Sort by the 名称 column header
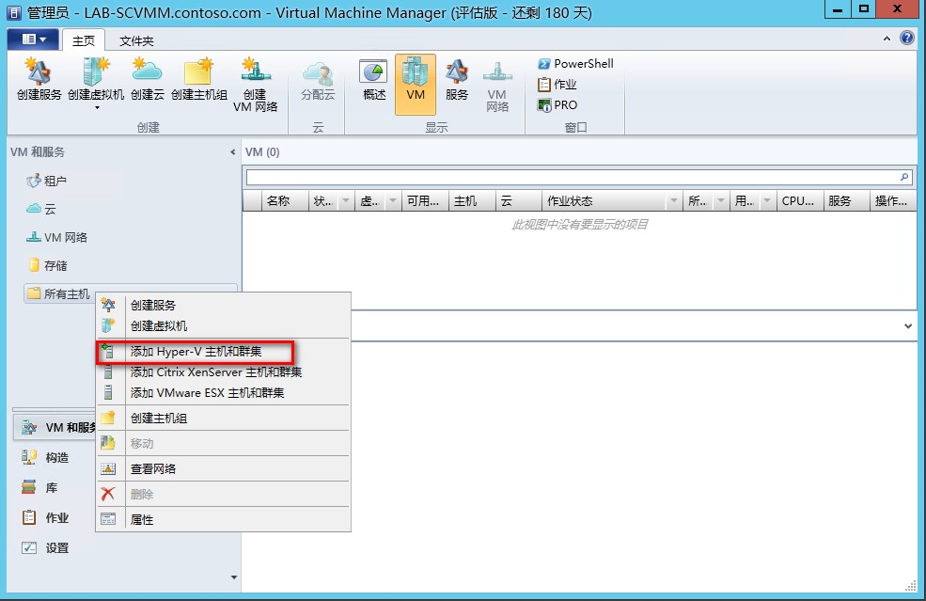 [x=285, y=201]
